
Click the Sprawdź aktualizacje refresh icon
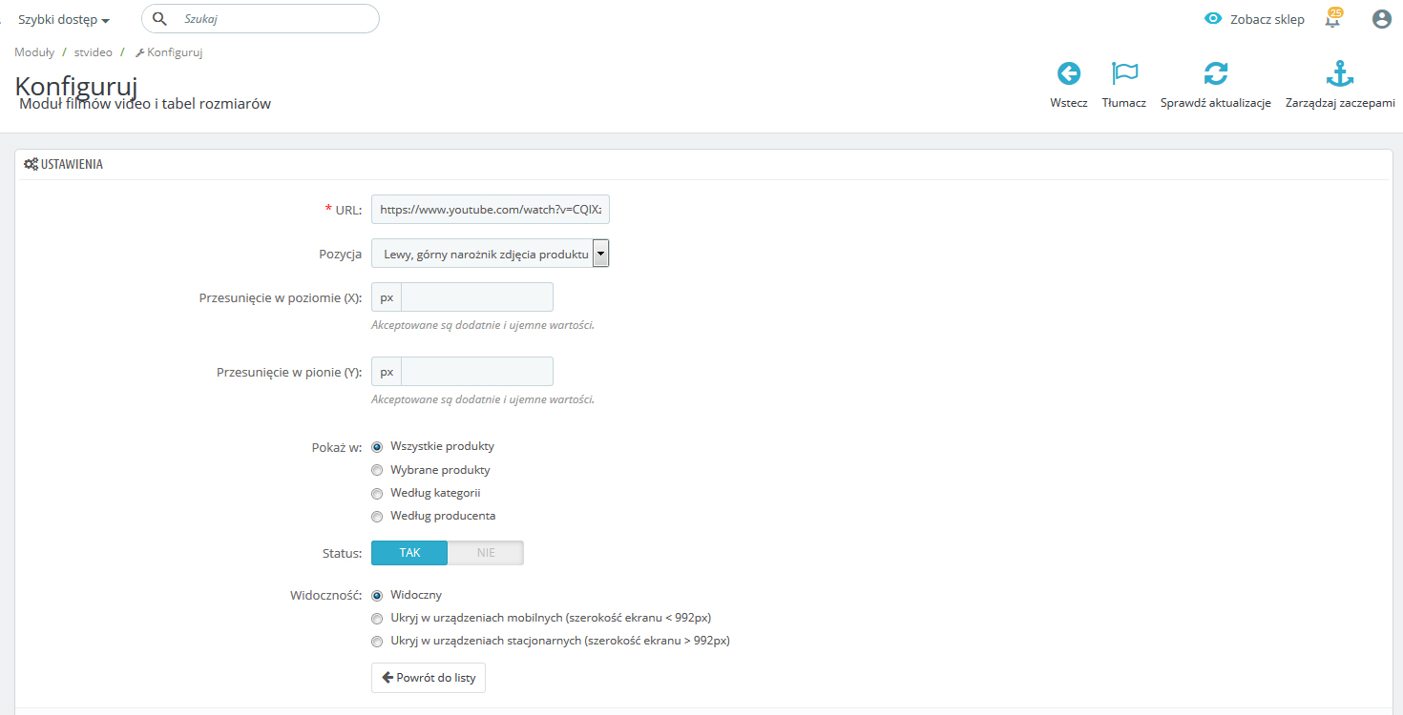click(1215, 73)
